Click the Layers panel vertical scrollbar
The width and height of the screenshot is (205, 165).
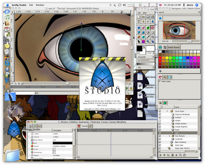pyautogui.click(x=199, y=128)
